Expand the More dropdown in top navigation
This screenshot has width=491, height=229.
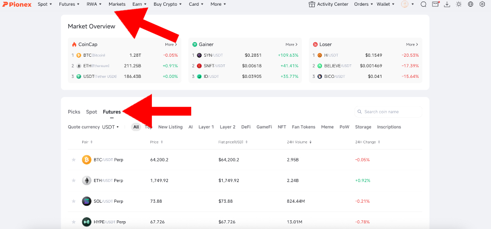pyautogui.click(x=218, y=4)
